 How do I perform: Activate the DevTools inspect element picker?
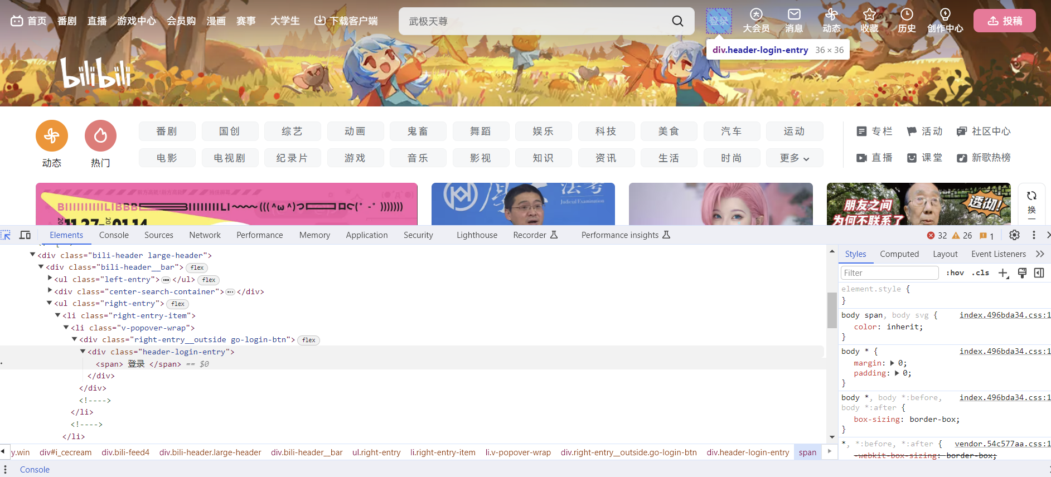(x=6, y=235)
